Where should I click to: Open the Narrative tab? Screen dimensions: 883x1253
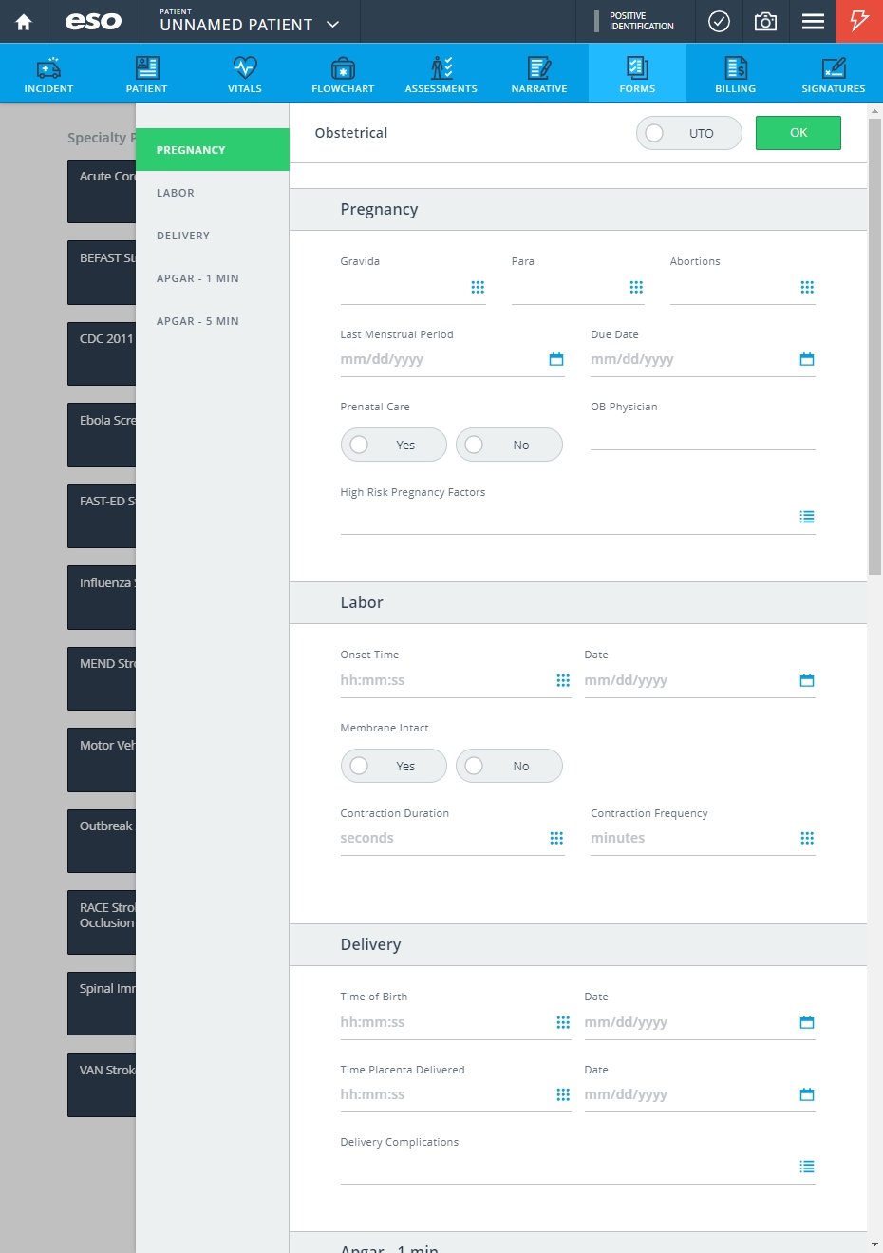pyautogui.click(x=539, y=73)
